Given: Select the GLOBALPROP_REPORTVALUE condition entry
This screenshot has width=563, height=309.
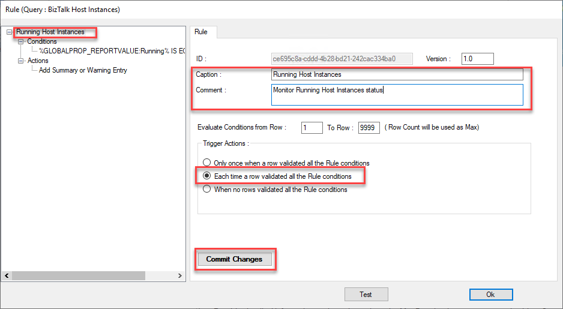Looking at the screenshot, I should 111,51.
